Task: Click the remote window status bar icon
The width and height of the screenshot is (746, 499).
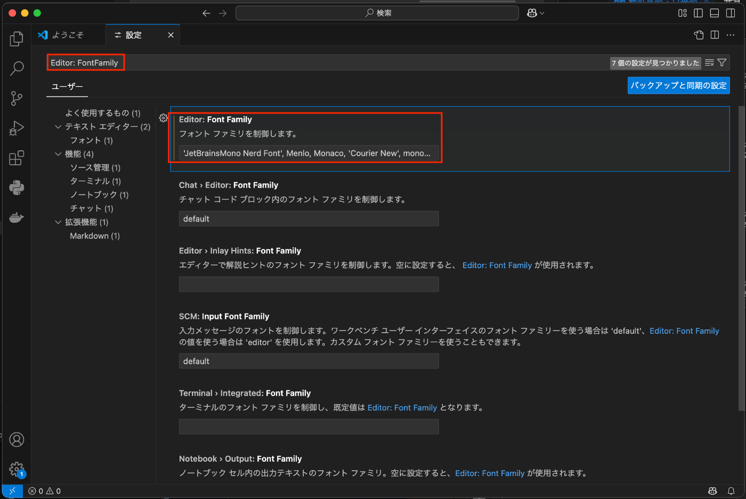Action: coord(12,491)
